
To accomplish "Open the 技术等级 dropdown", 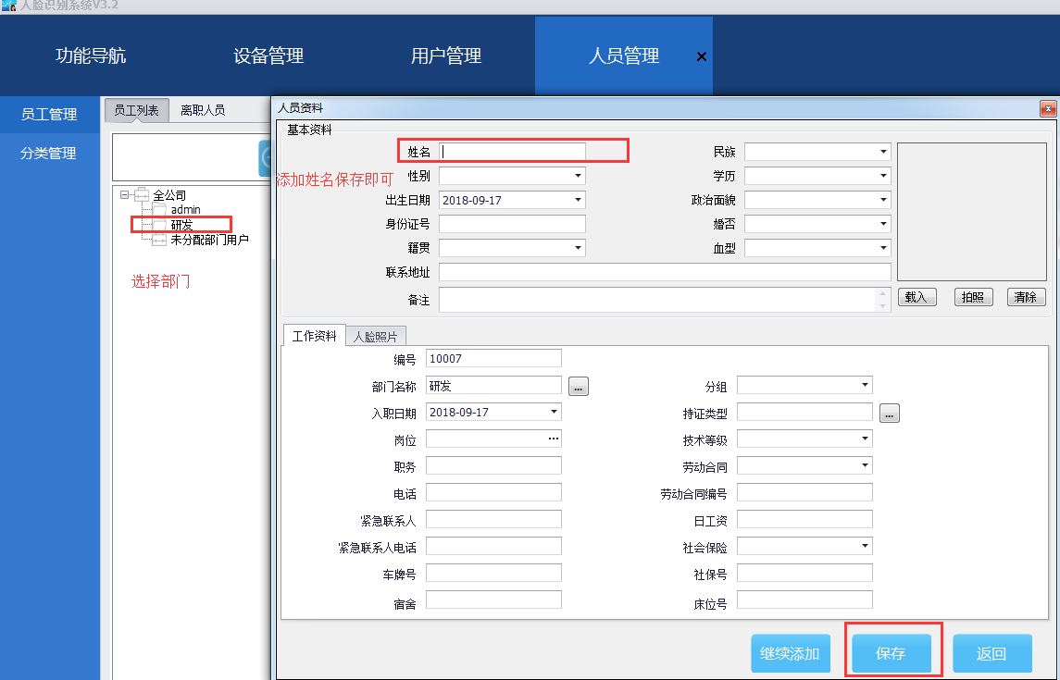I will [x=866, y=439].
